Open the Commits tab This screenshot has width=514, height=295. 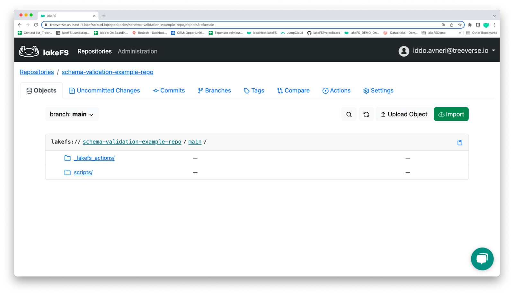click(169, 91)
